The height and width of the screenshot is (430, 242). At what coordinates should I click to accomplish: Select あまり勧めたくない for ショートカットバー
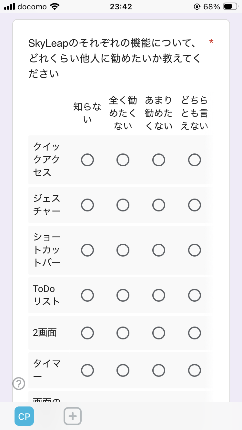159,250
